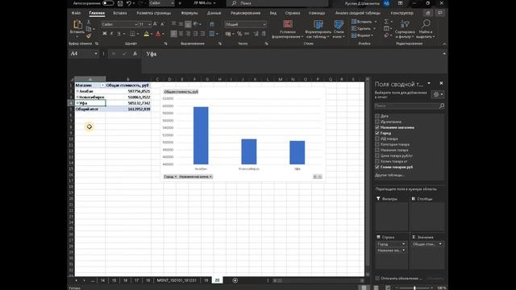Open Sort and Filter

405,29
